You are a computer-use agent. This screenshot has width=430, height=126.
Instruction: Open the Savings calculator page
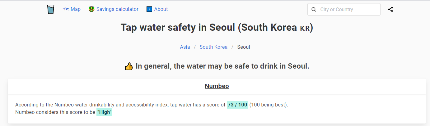point(117,9)
